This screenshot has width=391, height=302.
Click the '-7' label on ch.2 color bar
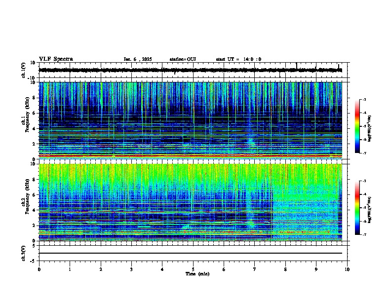pos(364,234)
